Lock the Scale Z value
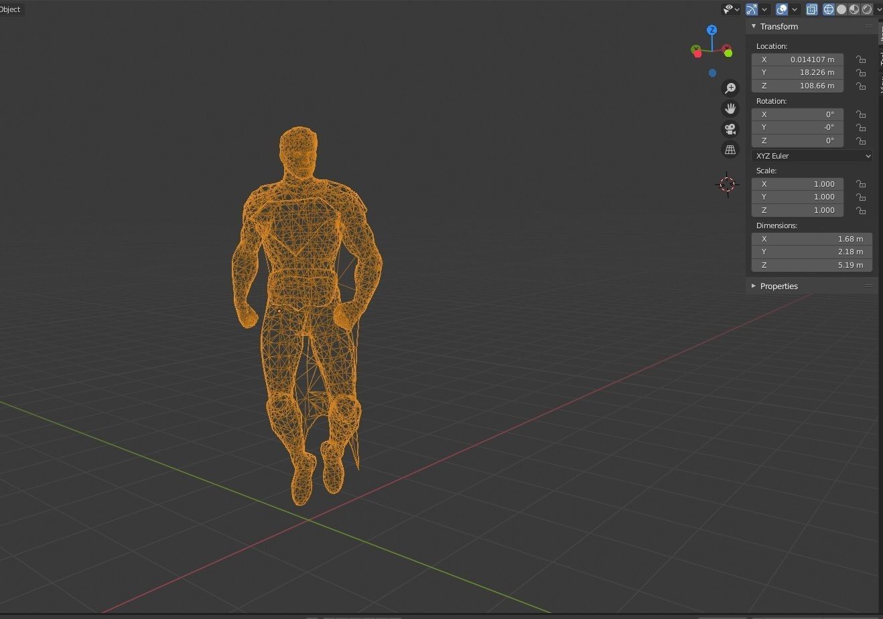Screen dimensions: 883x619 861,210
